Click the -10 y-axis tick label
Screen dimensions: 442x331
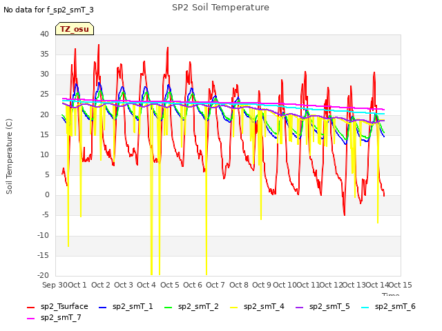43,235
